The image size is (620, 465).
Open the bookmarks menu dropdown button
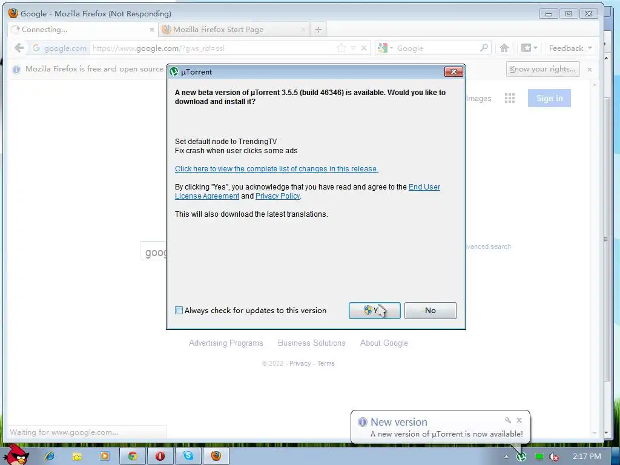(529, 48)
